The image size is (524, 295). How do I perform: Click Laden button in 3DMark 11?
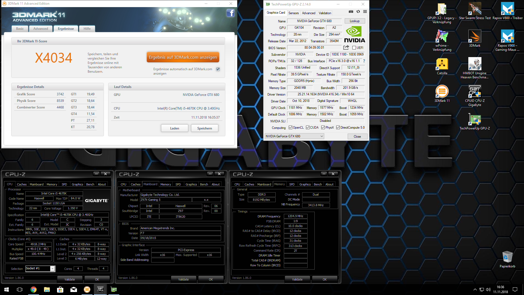[x=175, y=128]
